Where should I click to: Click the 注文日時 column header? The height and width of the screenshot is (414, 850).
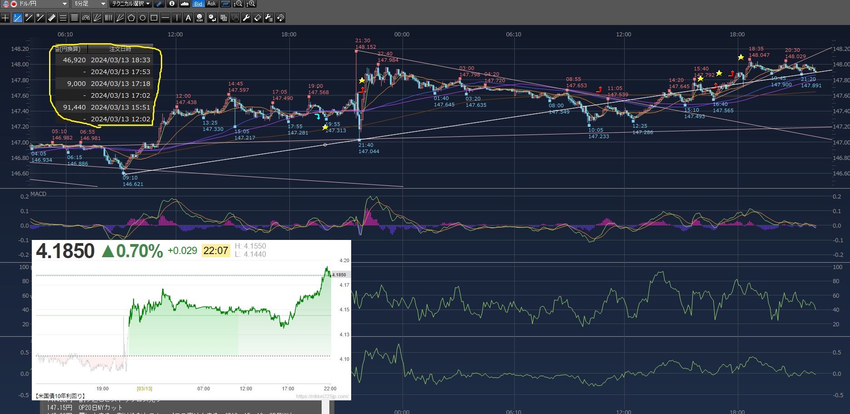[120, 49]
